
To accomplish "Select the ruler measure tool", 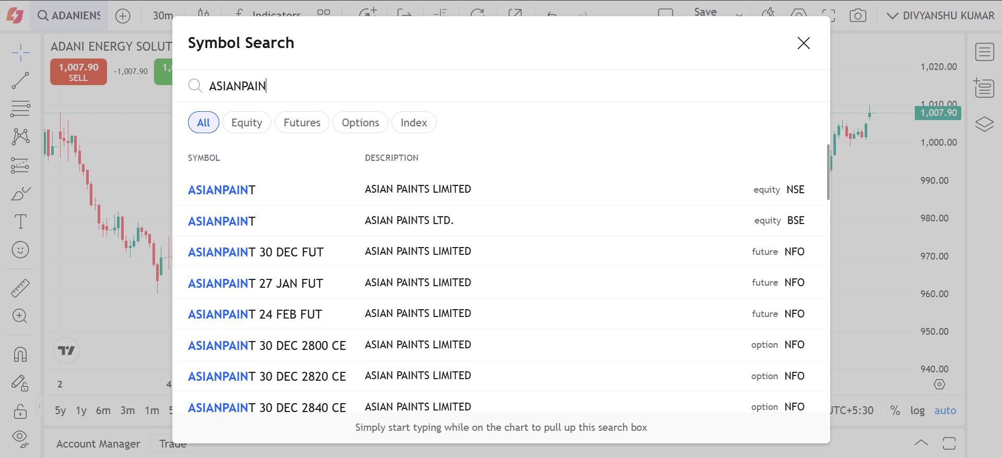I will click(20, 288).
